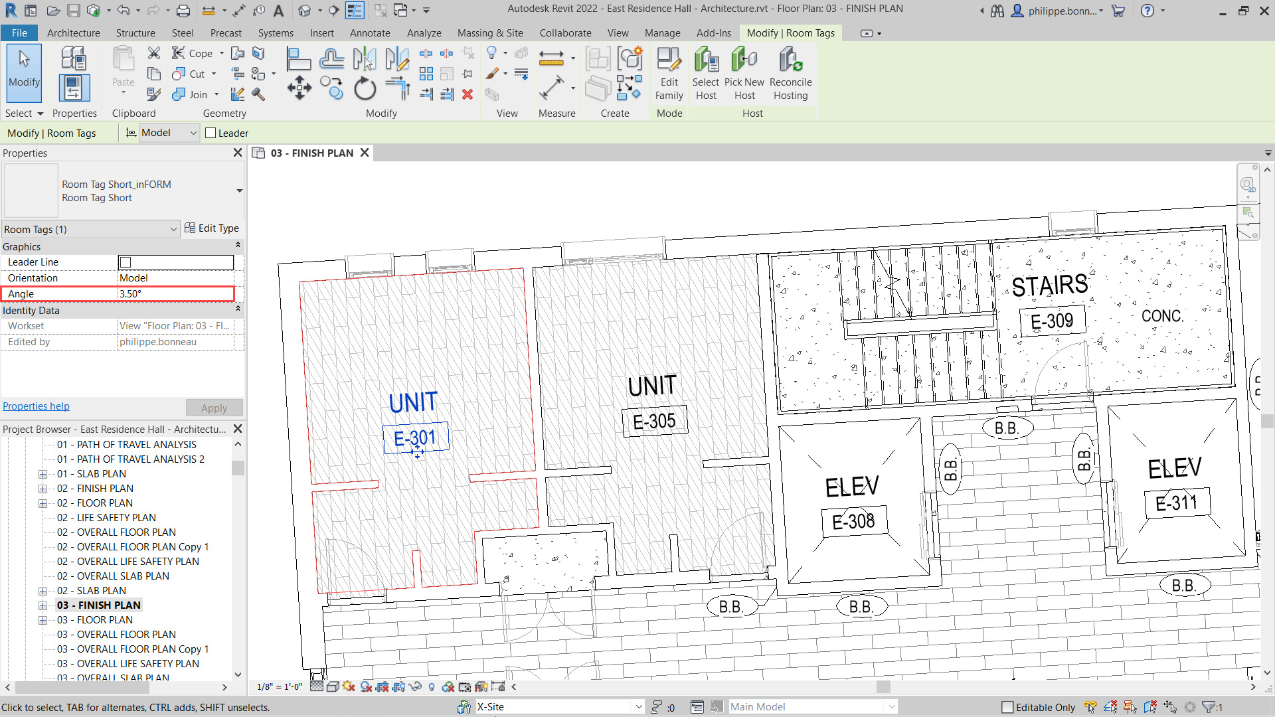
Task: Click the Align tool icon
Action: pos(299,59)
